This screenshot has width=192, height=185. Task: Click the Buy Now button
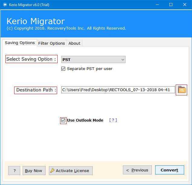coord(34,171)
